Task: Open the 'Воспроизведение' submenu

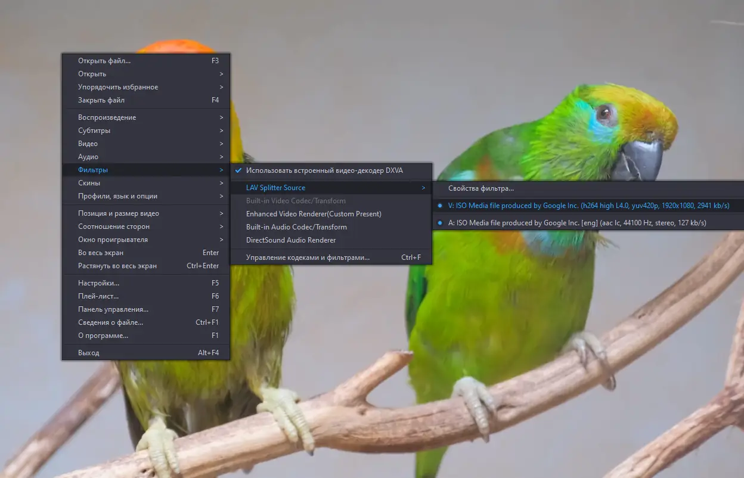Action: (x=146, y=117)
